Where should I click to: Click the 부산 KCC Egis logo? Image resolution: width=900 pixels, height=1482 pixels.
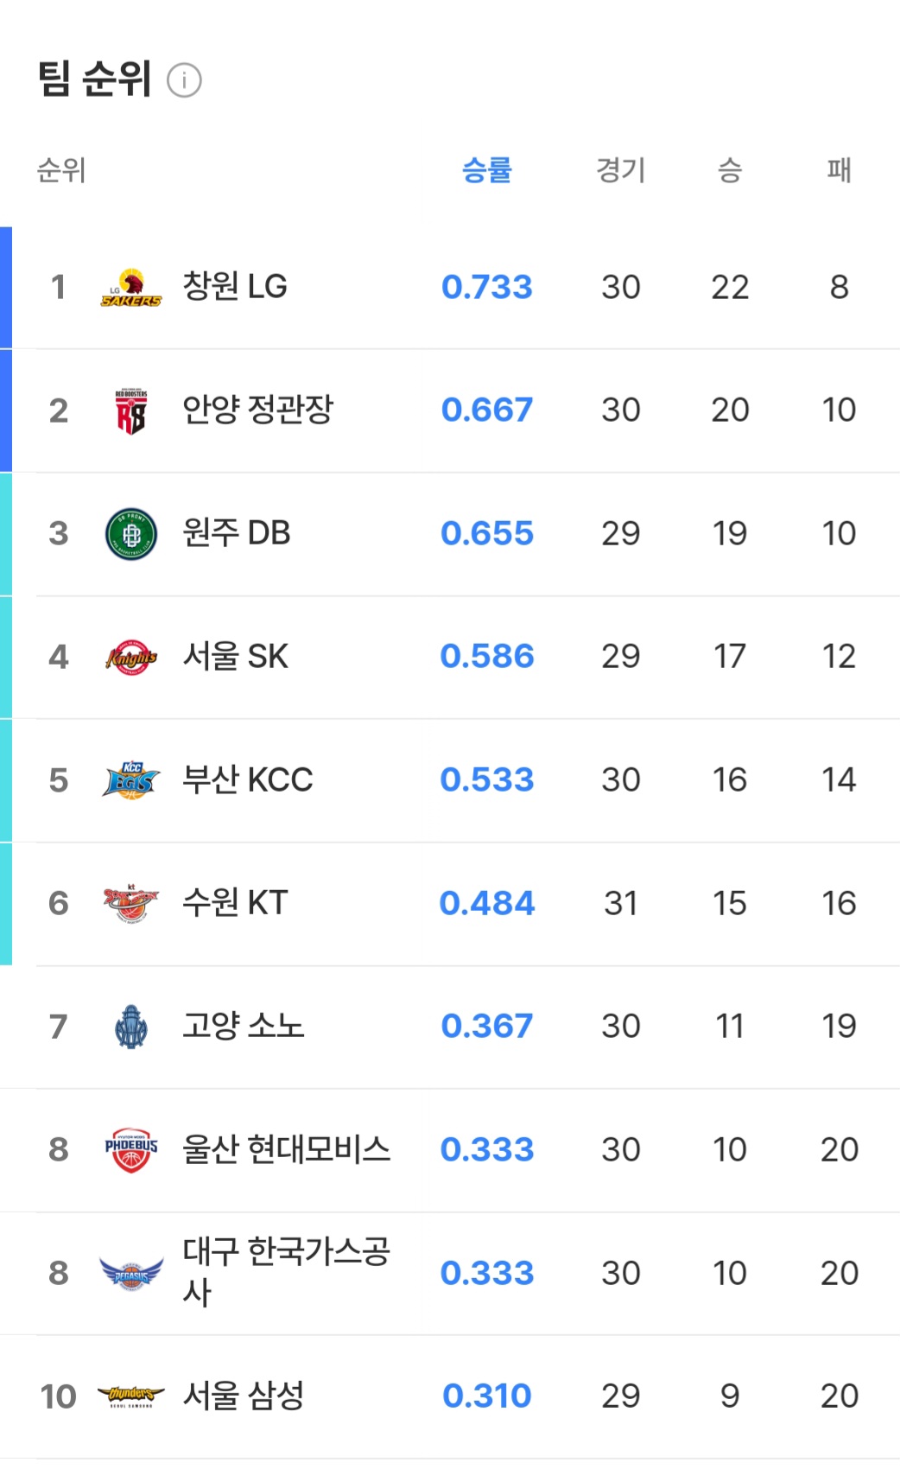131,780
